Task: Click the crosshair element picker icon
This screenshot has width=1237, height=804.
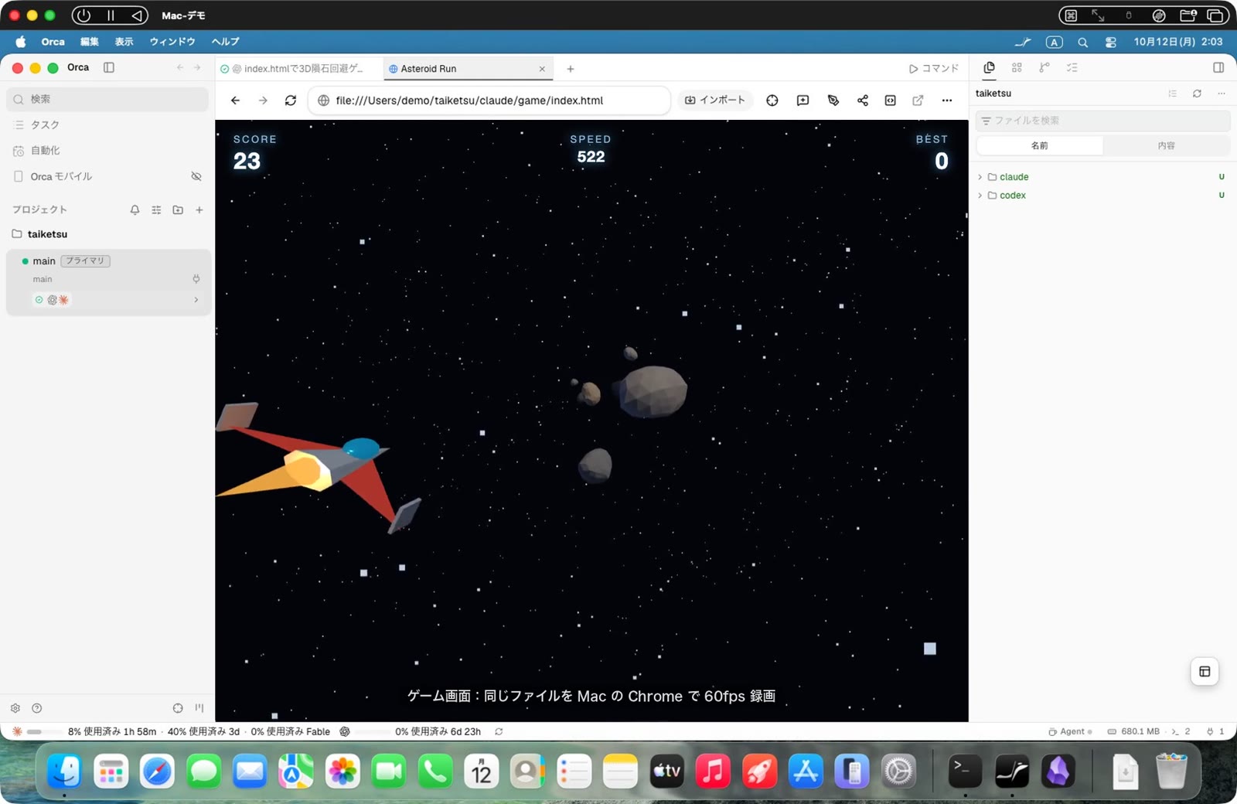Action: click(x=772, y=100)
